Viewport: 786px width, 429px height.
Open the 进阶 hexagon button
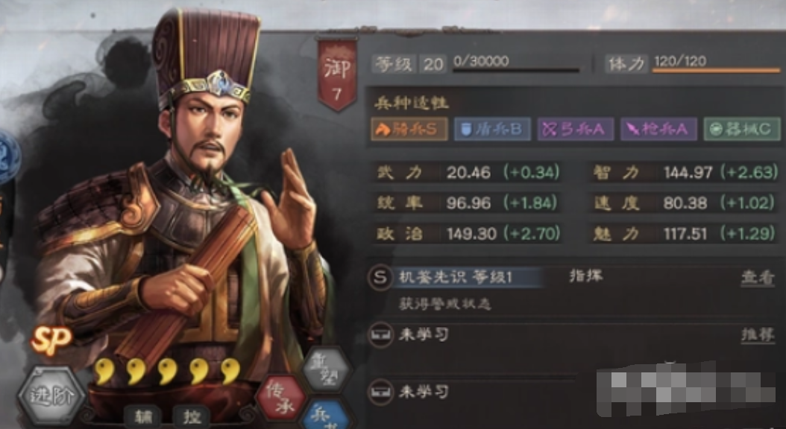[x=51, y=396]
